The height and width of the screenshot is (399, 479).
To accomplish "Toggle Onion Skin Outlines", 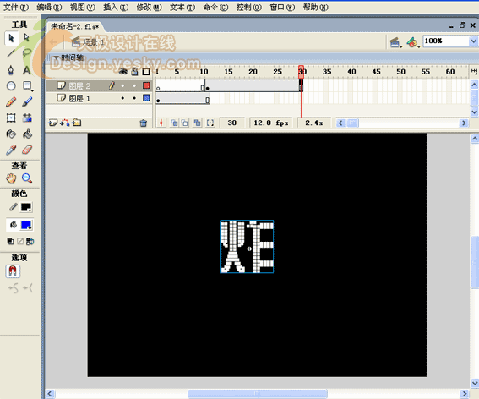I will [185, 123].
